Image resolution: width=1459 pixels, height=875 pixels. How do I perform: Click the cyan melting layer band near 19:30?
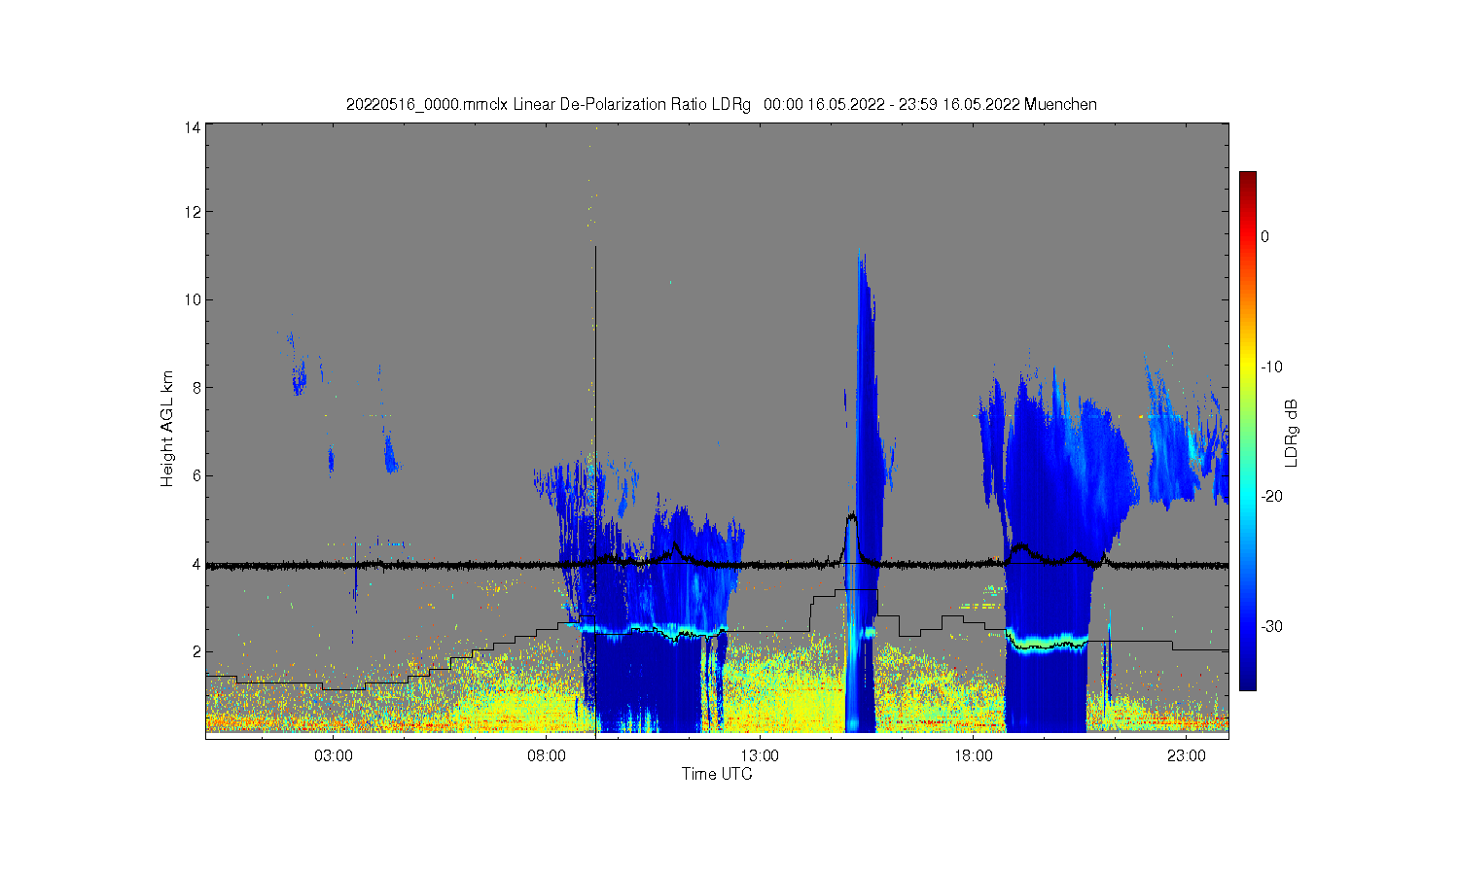pyautogui.click(x=1046, y=643)
